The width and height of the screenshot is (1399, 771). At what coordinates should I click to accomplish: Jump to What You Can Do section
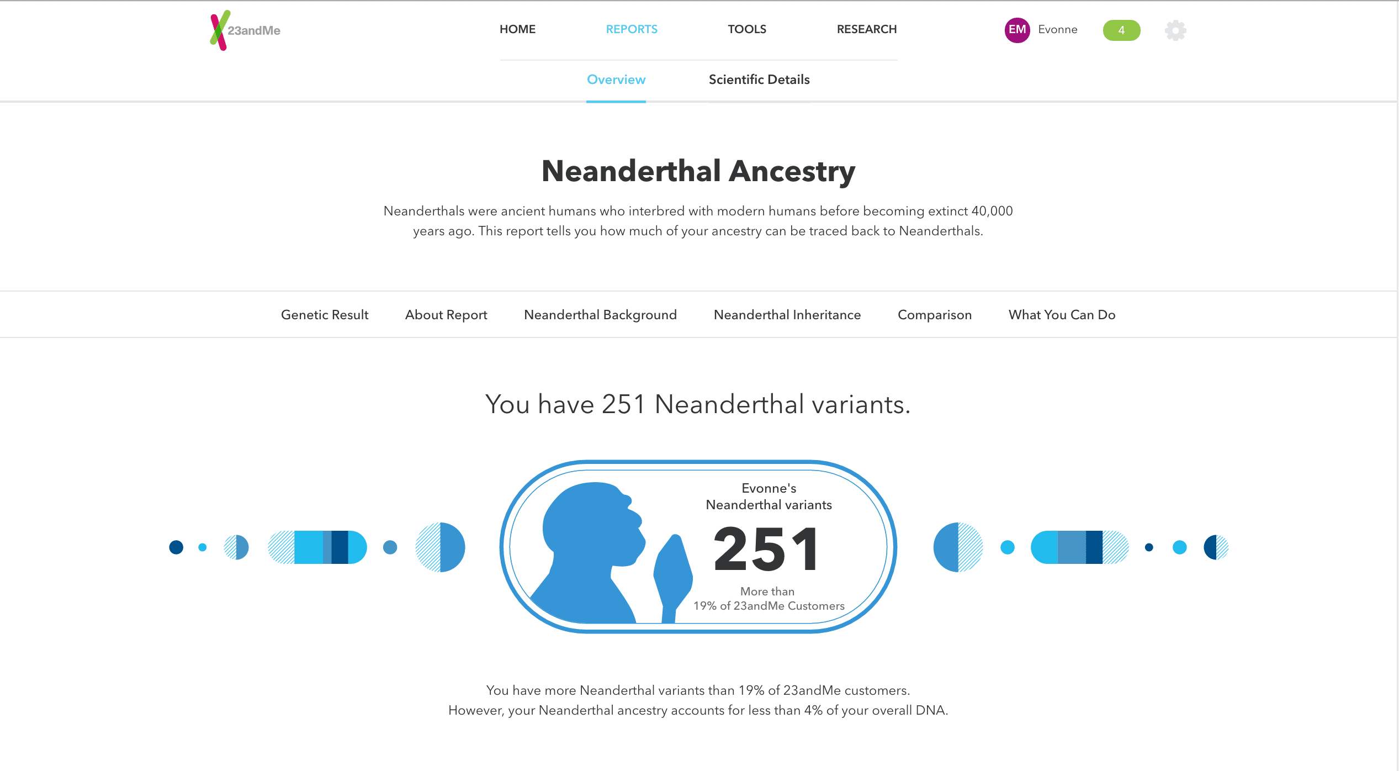click(1062, 315)
